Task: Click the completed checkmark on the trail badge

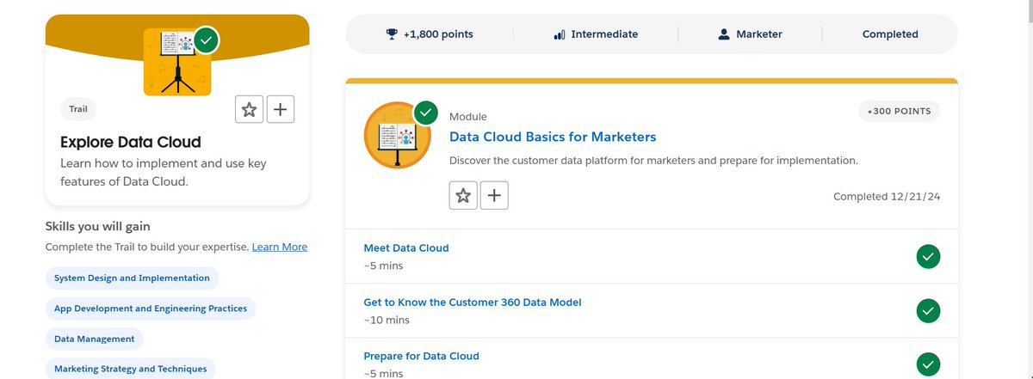Action: pos(207,40)
